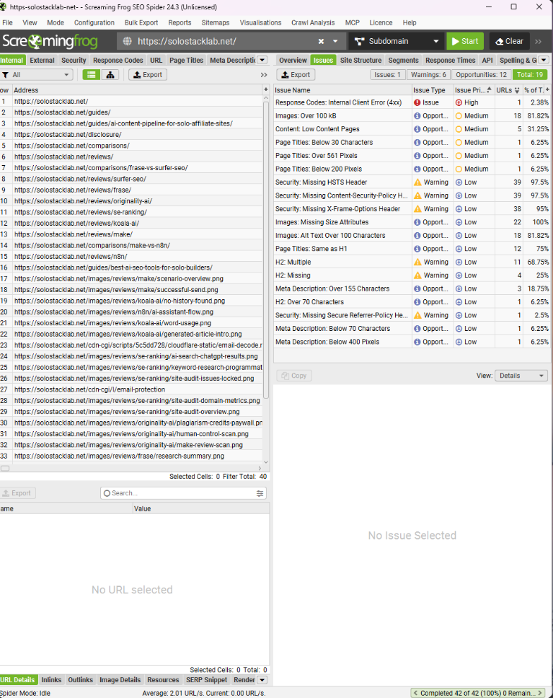Viewport: 553px width, 698px height.
Task: Click the warning triangle for H2: Missing row
Action: (x=417, y=275)
